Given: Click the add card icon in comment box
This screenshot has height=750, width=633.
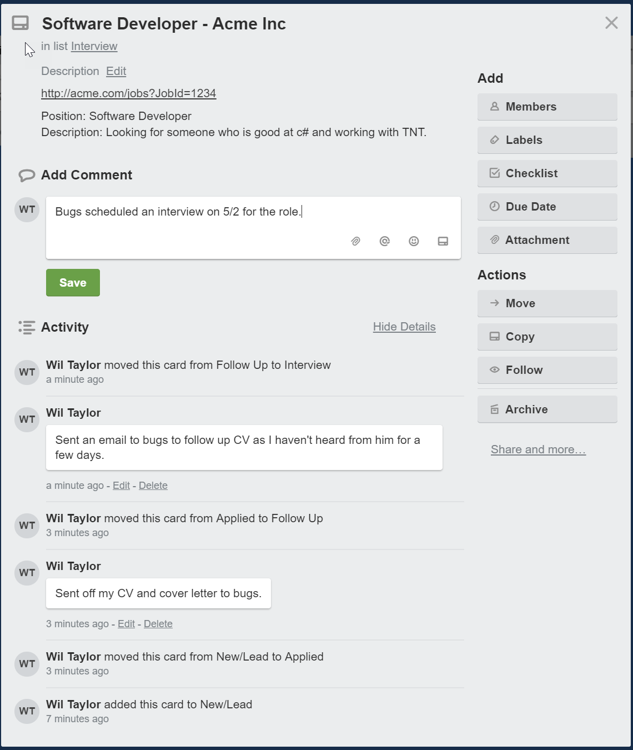Looking at the screenshot, I should [443, 241].
